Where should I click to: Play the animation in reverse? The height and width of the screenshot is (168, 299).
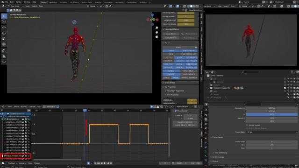coord(101,163)
